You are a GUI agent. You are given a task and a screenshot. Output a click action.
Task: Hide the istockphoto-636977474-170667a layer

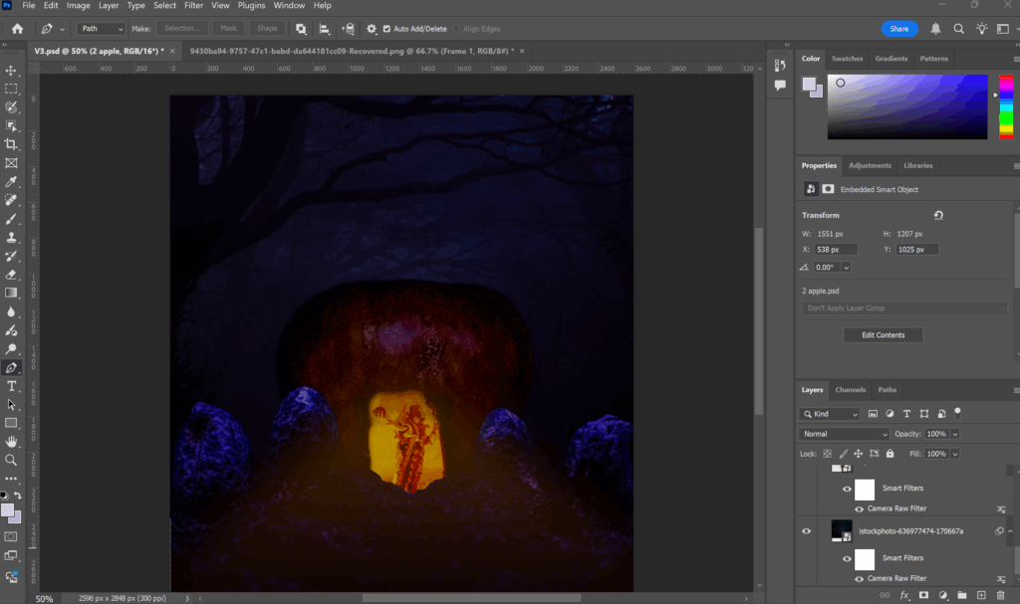click(x=807, y=531)
